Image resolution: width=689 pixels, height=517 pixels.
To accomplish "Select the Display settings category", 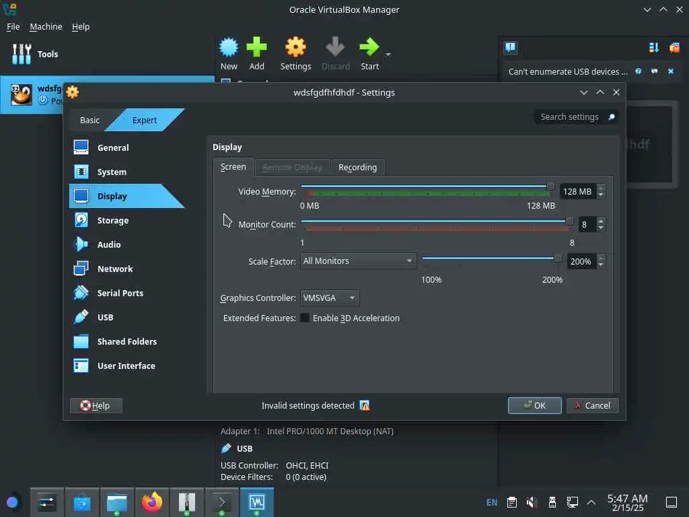I will (x=126, y=196).
